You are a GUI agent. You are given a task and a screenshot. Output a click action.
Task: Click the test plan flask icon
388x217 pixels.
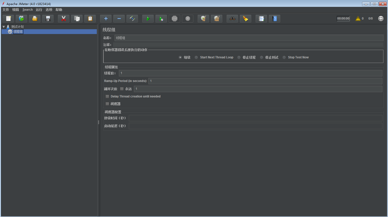tap(8, 27)
